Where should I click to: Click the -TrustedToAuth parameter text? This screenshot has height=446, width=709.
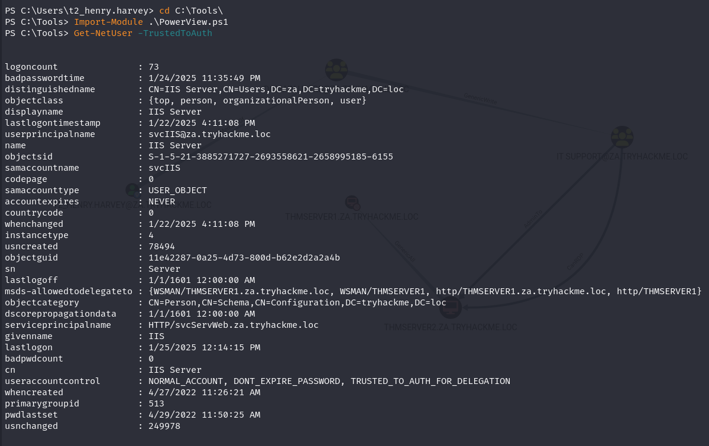click(x=175, y=33)
